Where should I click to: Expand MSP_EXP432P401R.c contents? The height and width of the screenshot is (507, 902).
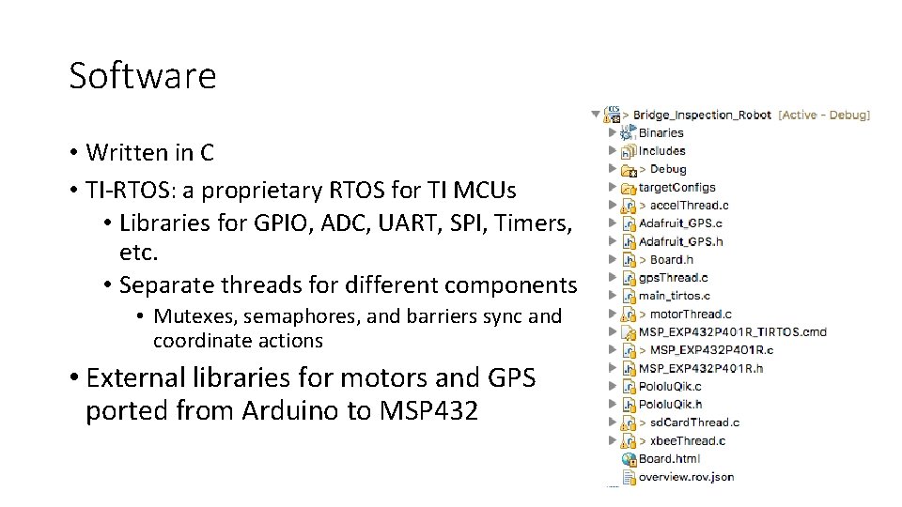click(x=612, y=349)
